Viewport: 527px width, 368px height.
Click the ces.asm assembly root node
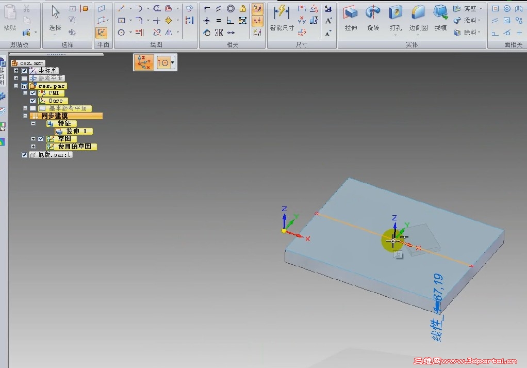pos(28,63)
